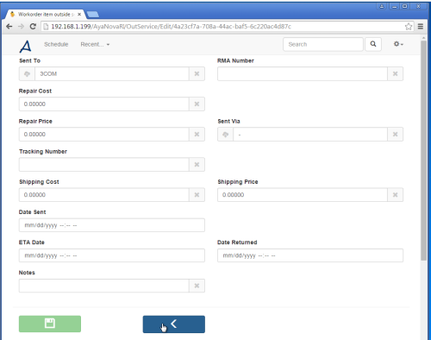This screenshot has height=340, width=431.
Task: Clear the Sent To field
Action: point(197,74)
